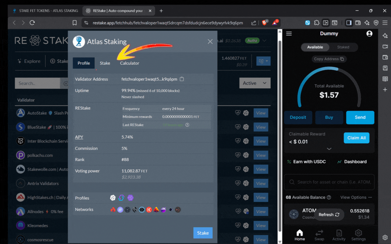Click the Kava network icon

149,209
